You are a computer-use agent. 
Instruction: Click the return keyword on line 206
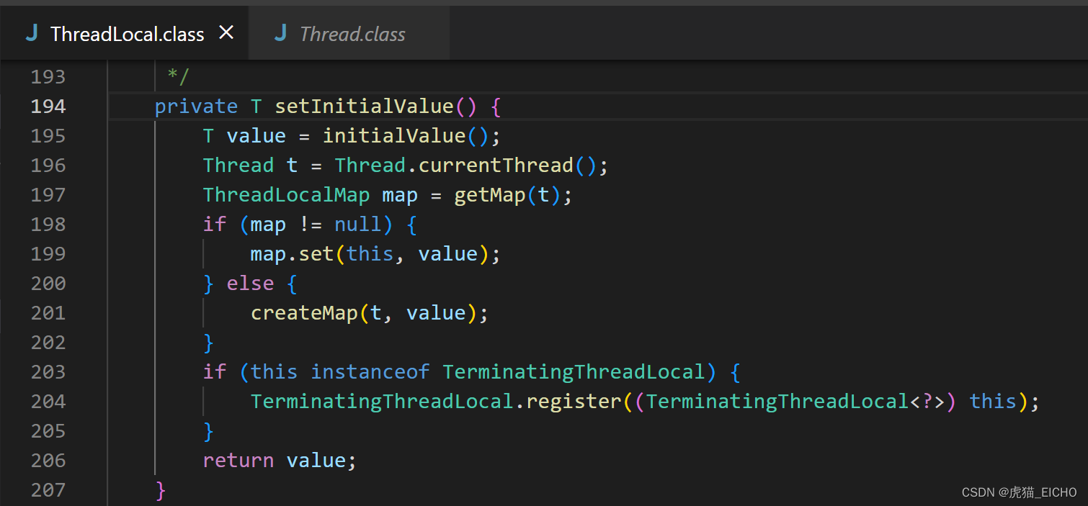tap(238, 461)
